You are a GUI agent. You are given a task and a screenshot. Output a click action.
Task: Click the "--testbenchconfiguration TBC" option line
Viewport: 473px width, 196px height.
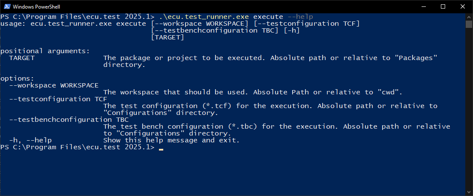point(69,120)
